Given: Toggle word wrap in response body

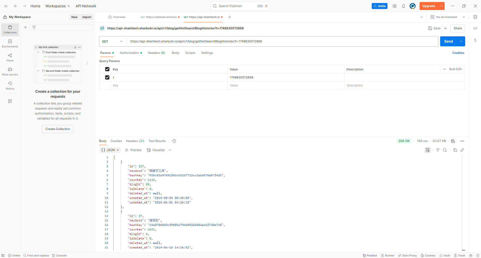Looking at the screenshot, I should click(x=428, y=150).
